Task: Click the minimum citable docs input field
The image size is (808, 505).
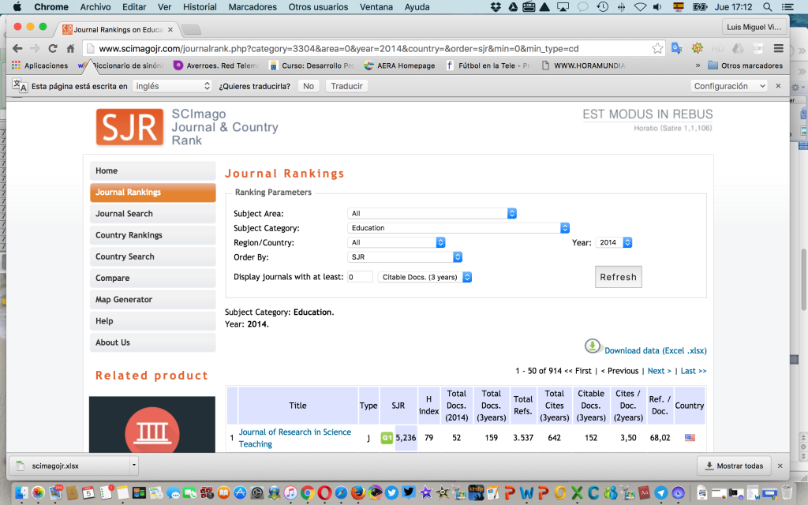Action: pyautogui.click(x=360, y=277)
